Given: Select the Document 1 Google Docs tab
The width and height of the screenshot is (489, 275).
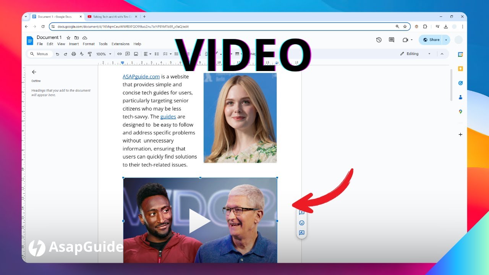Looking at the screenshot, I should pyautogui.click(x=57, y=17).
